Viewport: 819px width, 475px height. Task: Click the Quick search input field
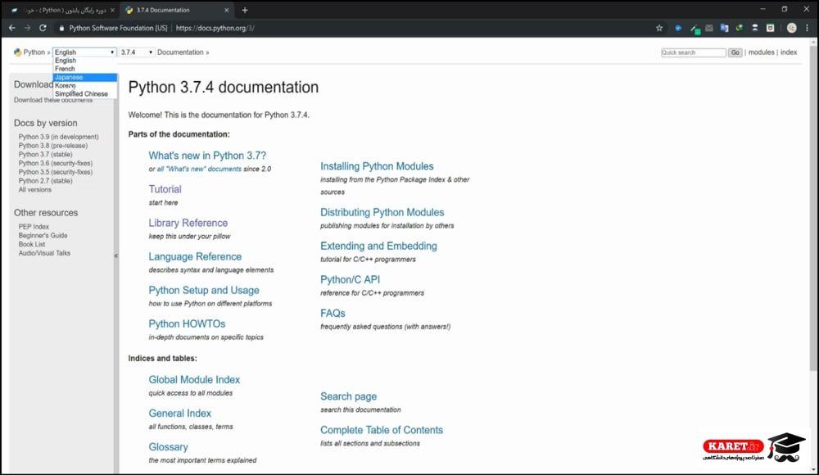[x=693, y=52]
